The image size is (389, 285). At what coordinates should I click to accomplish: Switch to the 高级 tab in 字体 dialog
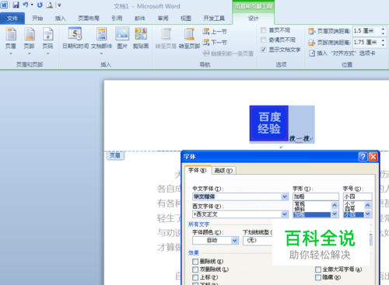click(x=223, y=171)
